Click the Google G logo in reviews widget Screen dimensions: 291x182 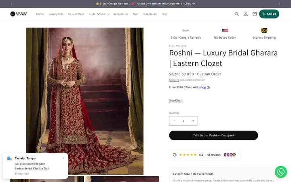(x=175, y=154)
